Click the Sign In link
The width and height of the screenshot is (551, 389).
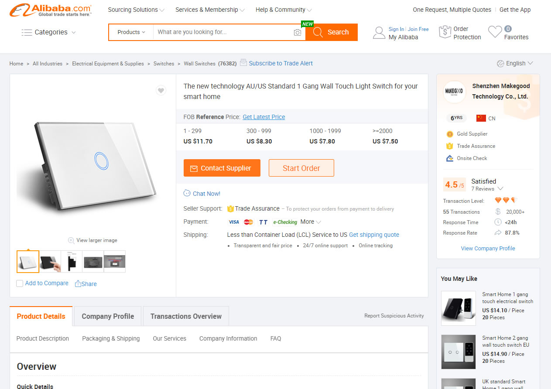click(x=396, y=29)
